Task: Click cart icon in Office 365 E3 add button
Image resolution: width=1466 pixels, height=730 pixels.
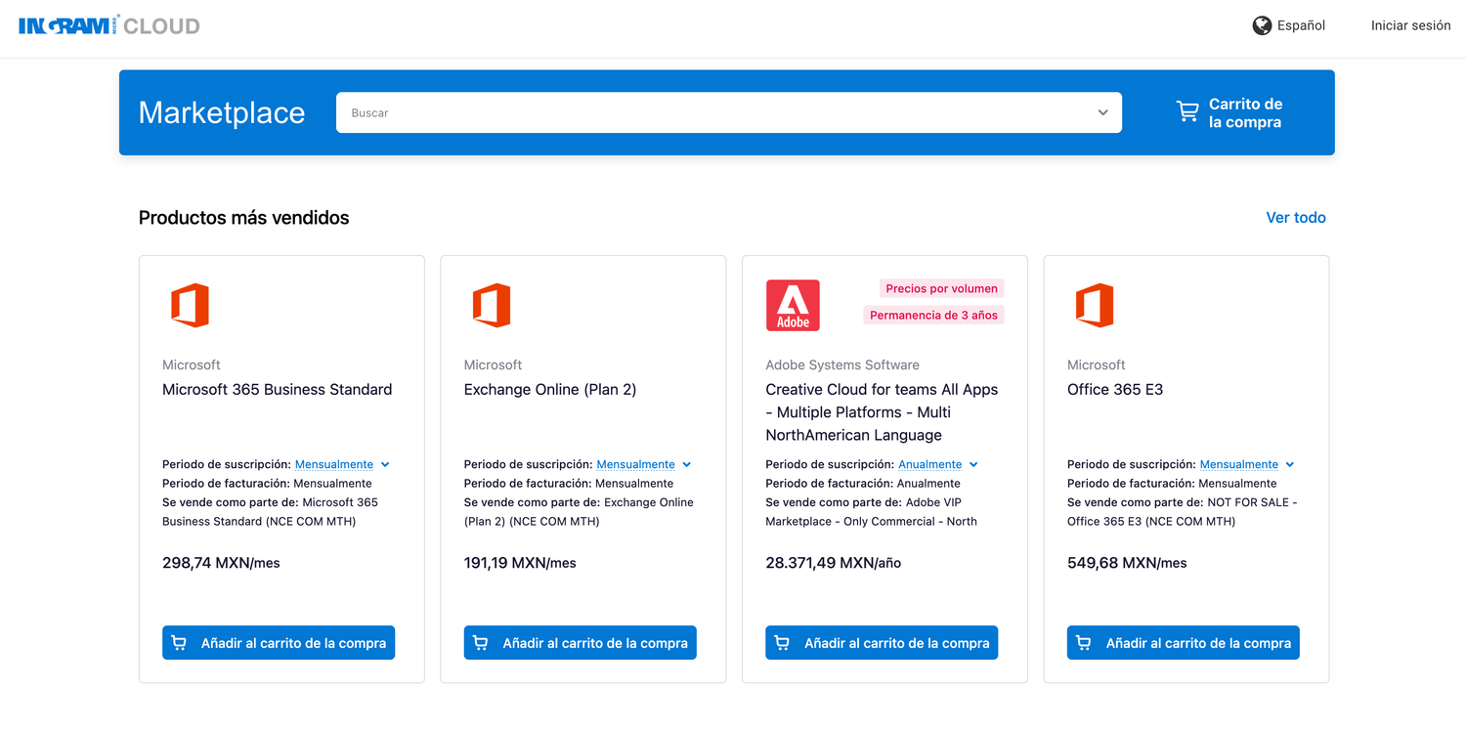Action: (1084, 643)
